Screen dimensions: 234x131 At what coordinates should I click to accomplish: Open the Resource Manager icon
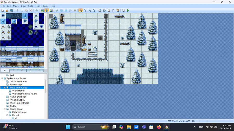click(104, 10)
